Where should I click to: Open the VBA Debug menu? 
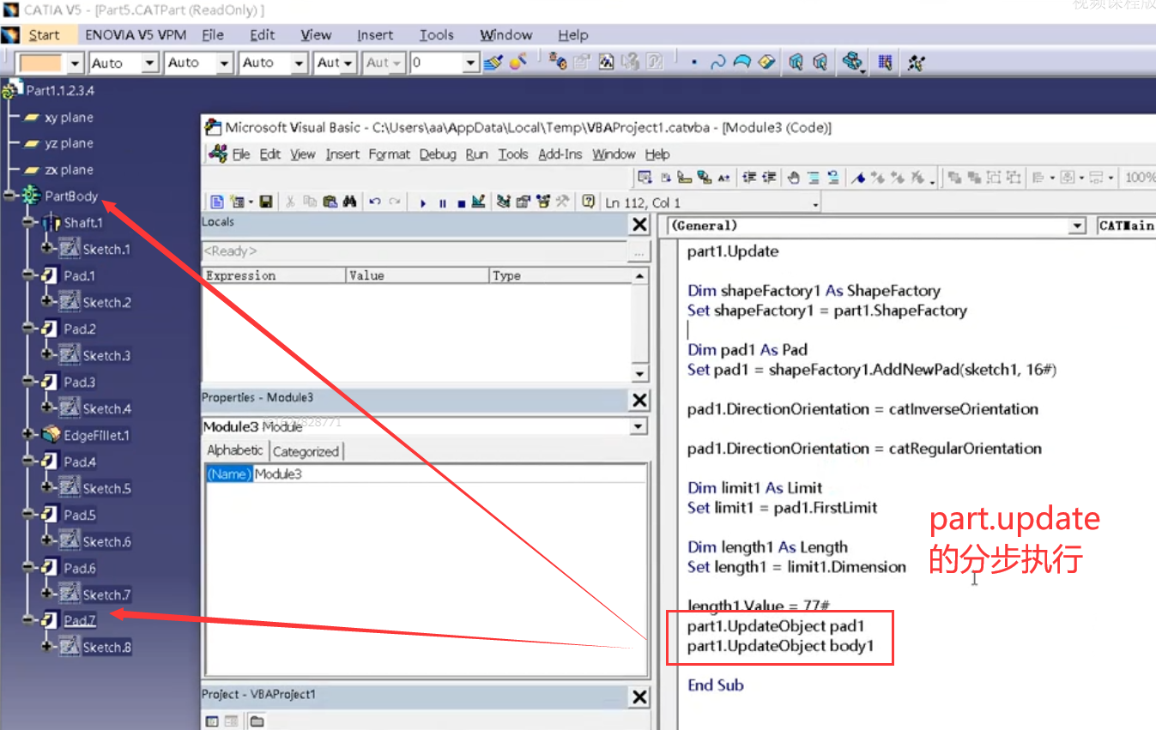tap(438, 154)
